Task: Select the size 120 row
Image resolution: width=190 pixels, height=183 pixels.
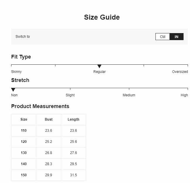Action: click(x=24, y=142)
